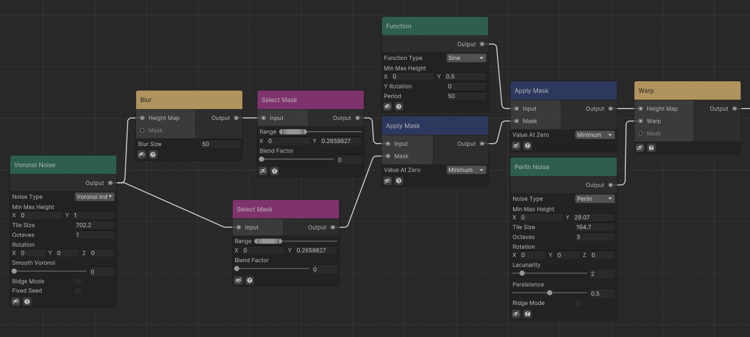Click the Output port of Voronoi Noise
The width and height of the screenshot is (750, 337).
coord(110,183)
